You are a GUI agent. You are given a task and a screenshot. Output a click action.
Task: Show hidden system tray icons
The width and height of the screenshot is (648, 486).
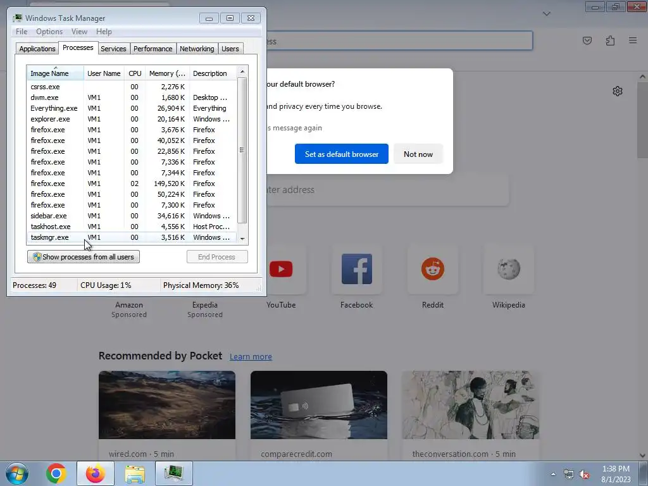pyautogui.click(x=553, y=474)
